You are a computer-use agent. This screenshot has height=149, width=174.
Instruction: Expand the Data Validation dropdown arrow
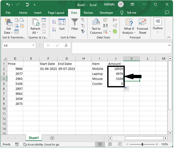point(110,32)
